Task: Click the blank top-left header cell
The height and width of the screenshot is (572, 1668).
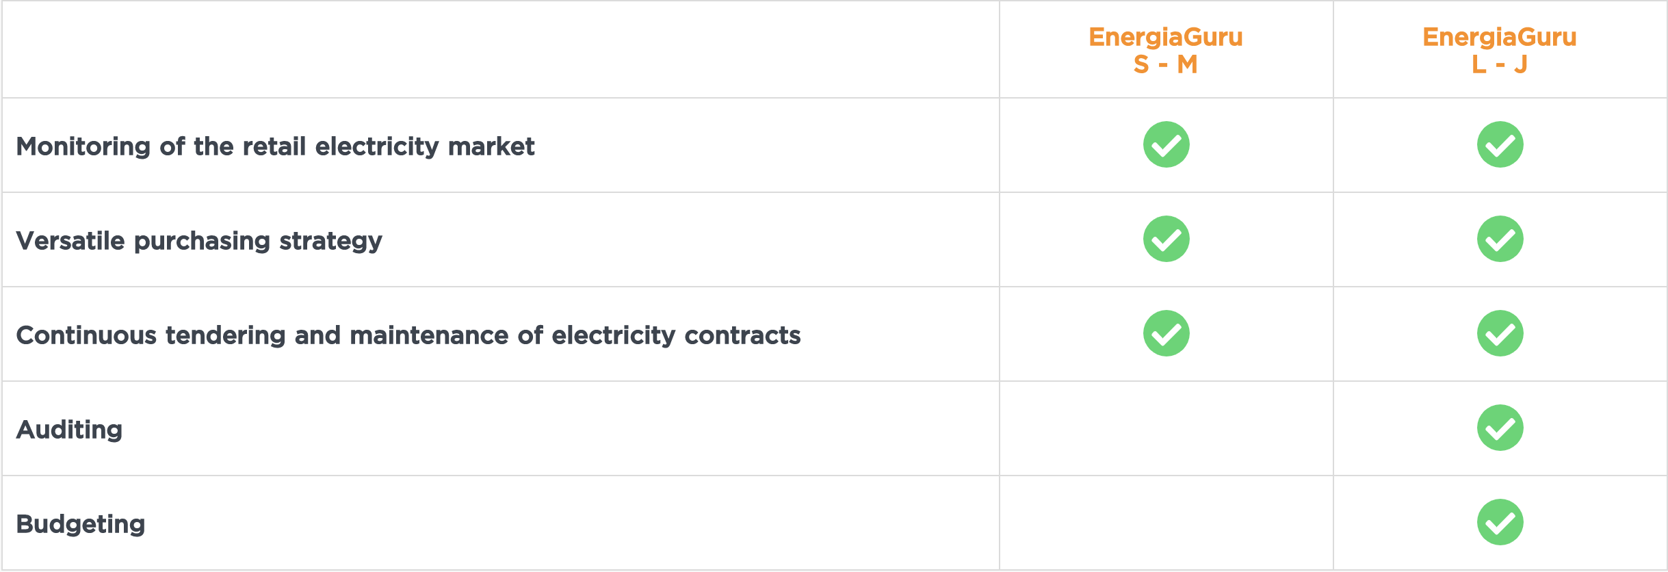Action: click(500, 49)
